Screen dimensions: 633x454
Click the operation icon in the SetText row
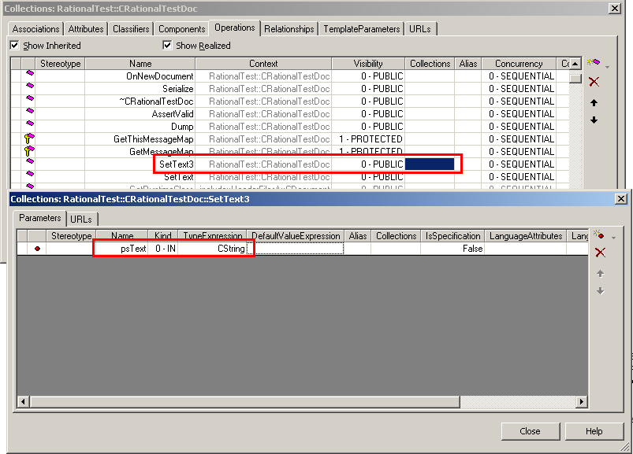[30, 174]
